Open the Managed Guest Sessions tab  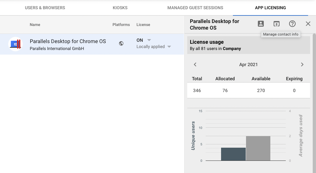195,8
